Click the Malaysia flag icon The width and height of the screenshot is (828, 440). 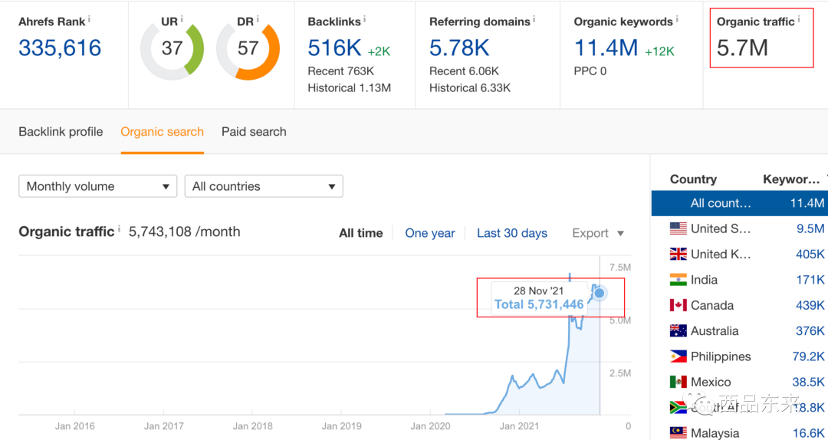pyautogui.click(x=678, y=433)
